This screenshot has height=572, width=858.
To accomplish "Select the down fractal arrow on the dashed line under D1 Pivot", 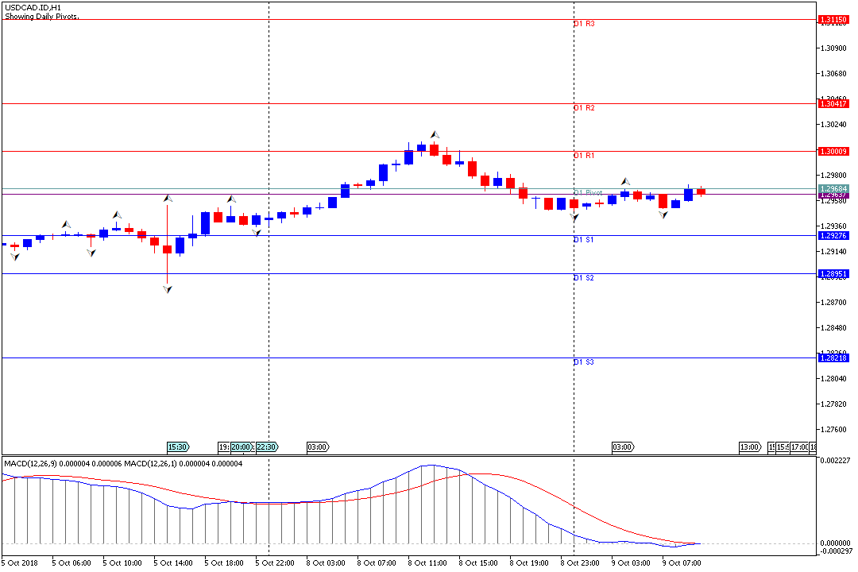I will click(574, 216).
